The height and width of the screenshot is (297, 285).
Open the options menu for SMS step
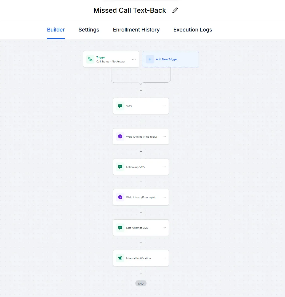click(164, 106)
